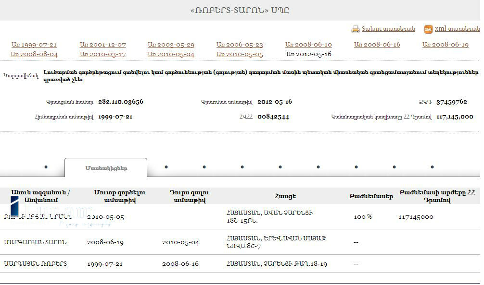
Task: Open the Առ 2008-06-16 date link
Action: (x=377, y=45)
